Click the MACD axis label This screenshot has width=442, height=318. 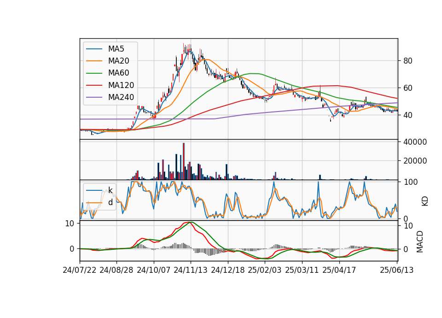420,241
